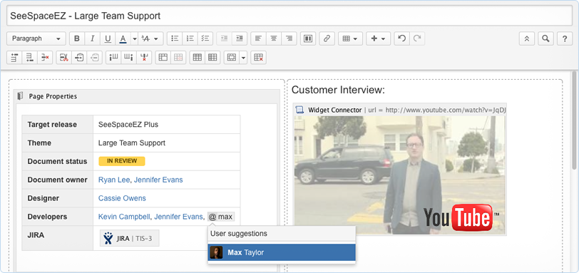The image size is (579, 273).
Task: Delete the table row
Action: (x=45, y=57)
